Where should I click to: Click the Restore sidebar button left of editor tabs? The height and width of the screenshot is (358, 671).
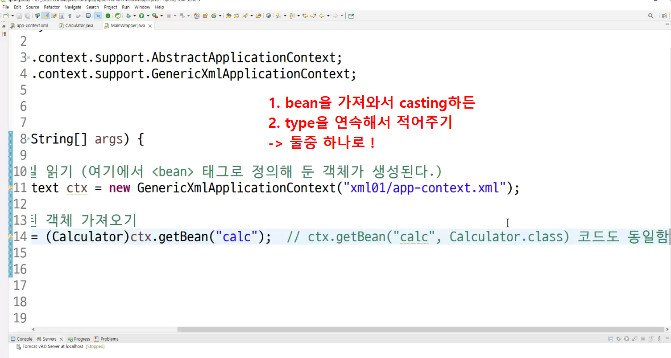(4, 26)
